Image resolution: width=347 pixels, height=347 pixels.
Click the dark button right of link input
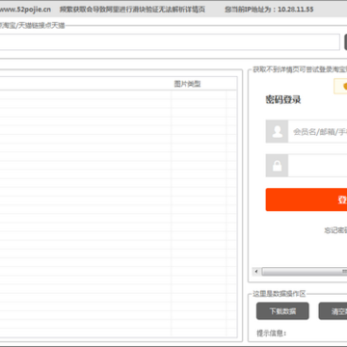(x=346, y=42)
